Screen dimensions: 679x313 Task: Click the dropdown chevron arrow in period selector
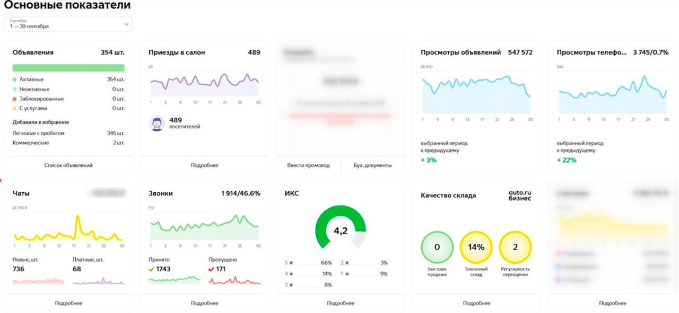click(x=126, y=24)
